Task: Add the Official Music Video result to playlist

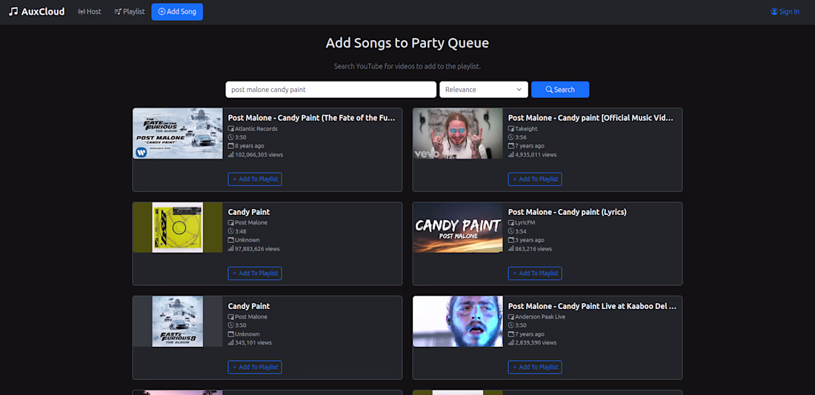Action: coord(535,179)
